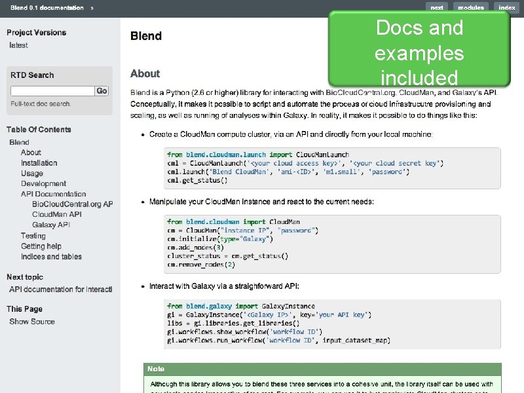Open the Blend 0.1 documentation home link

click(47, 8)
